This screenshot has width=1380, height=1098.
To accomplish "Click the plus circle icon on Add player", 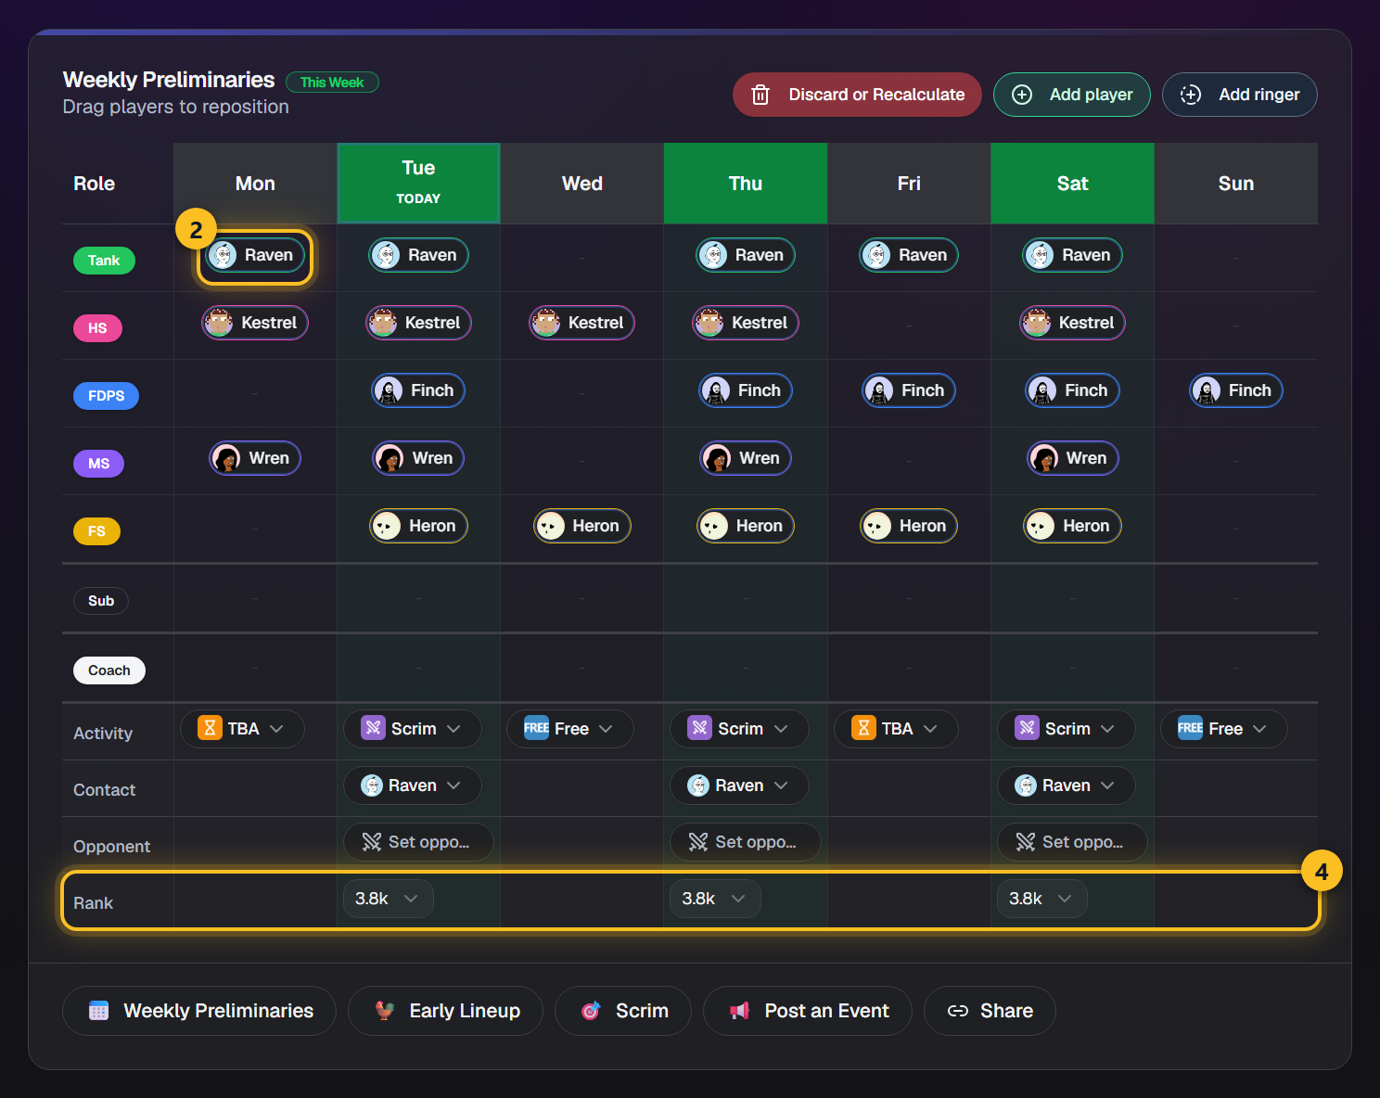I will pyautogui.click(x=1022, y=95).
